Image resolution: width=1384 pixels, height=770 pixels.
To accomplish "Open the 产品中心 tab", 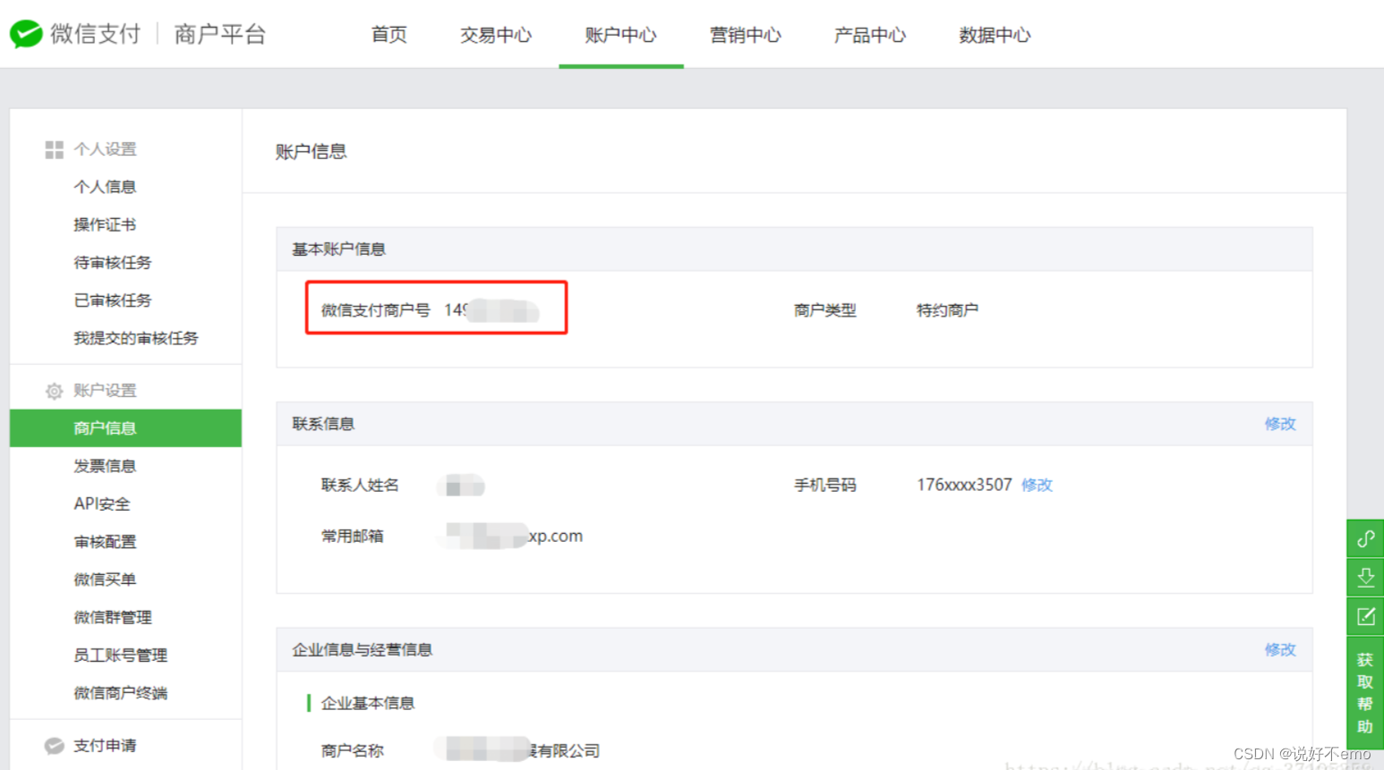I will [x=870, y=35].
